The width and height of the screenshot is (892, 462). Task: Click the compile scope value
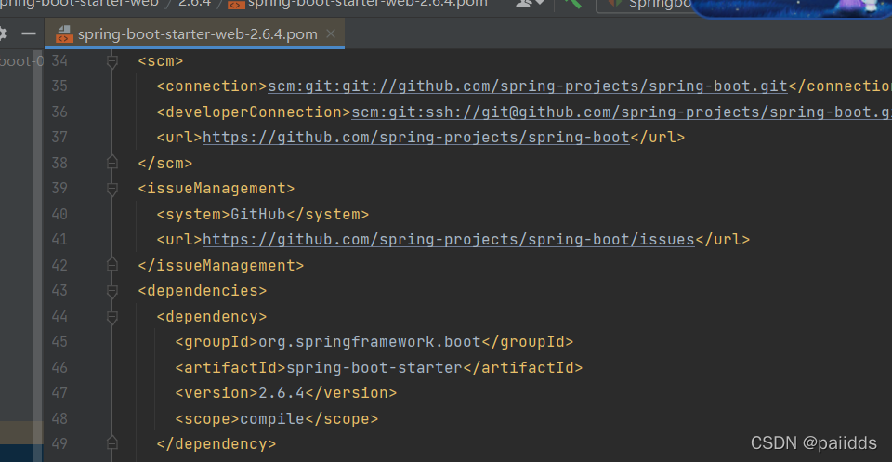coord(272,419)
